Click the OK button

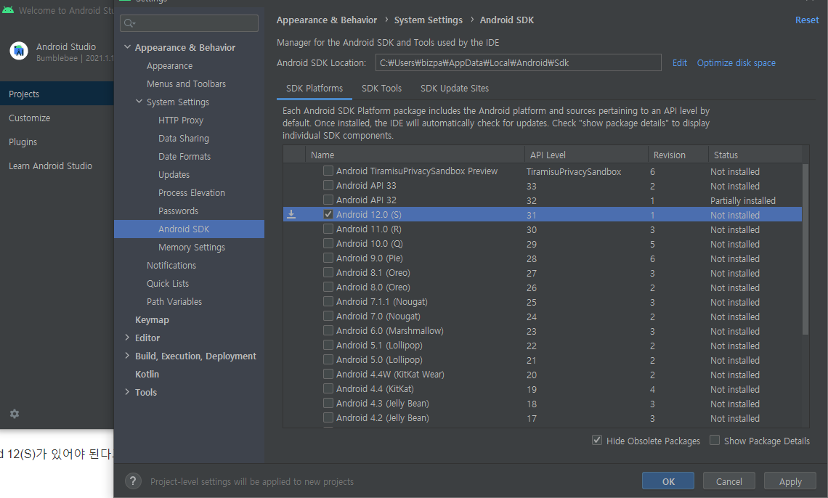[x=668, y=481]
